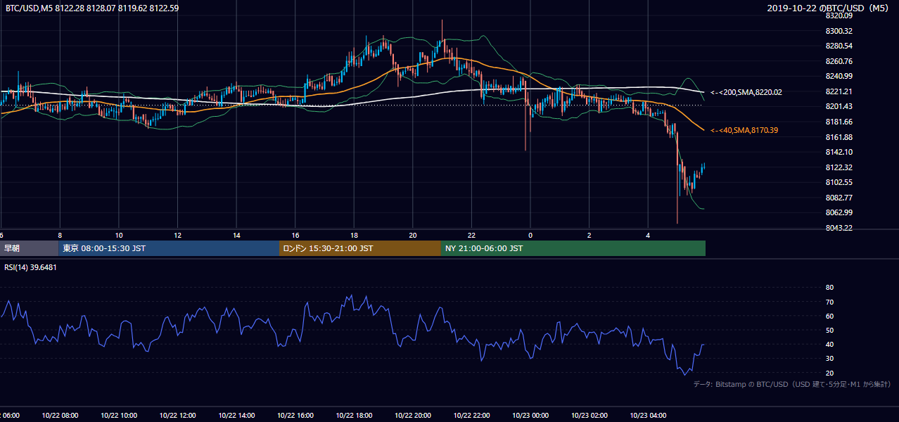Click the Bitstamp data source note
Image resolution: width=899 pixels, height=422 pixels.
792,384
